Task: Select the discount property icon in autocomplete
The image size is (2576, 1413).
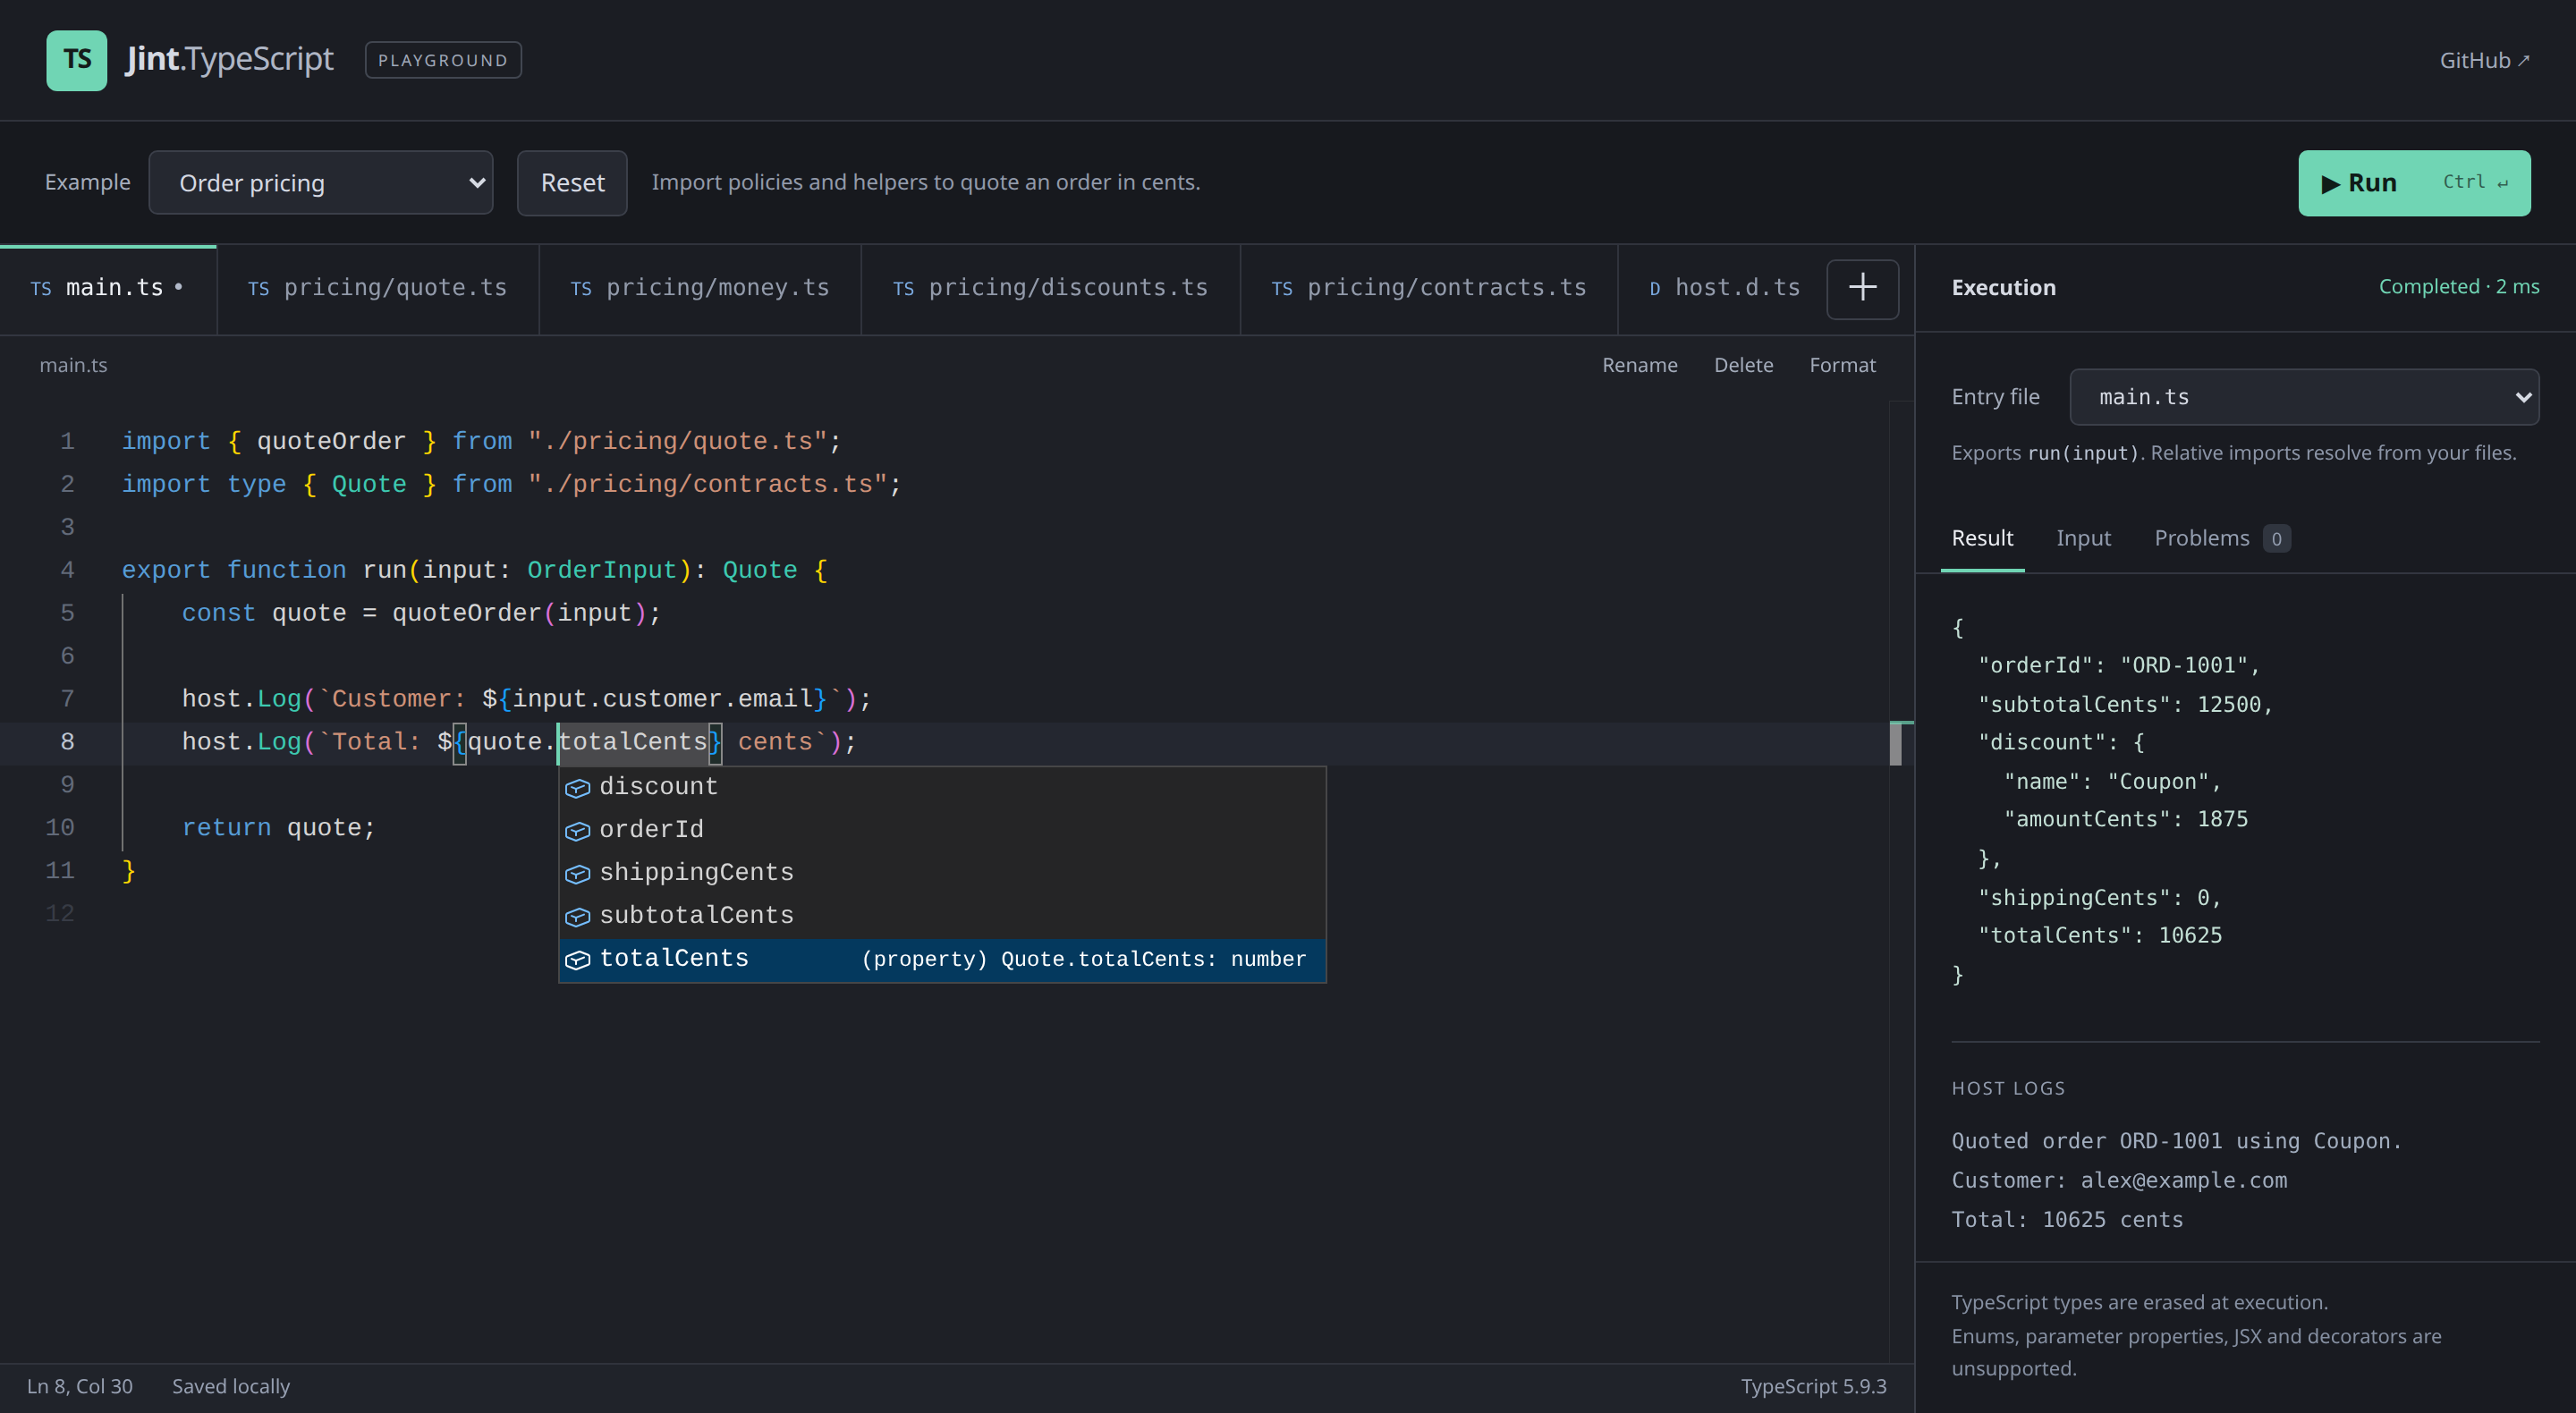Action: click(577, 788)
